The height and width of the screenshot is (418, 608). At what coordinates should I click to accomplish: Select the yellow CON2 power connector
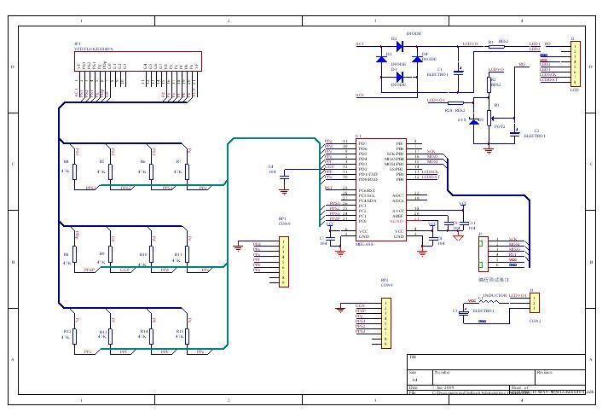click(535, 303)
